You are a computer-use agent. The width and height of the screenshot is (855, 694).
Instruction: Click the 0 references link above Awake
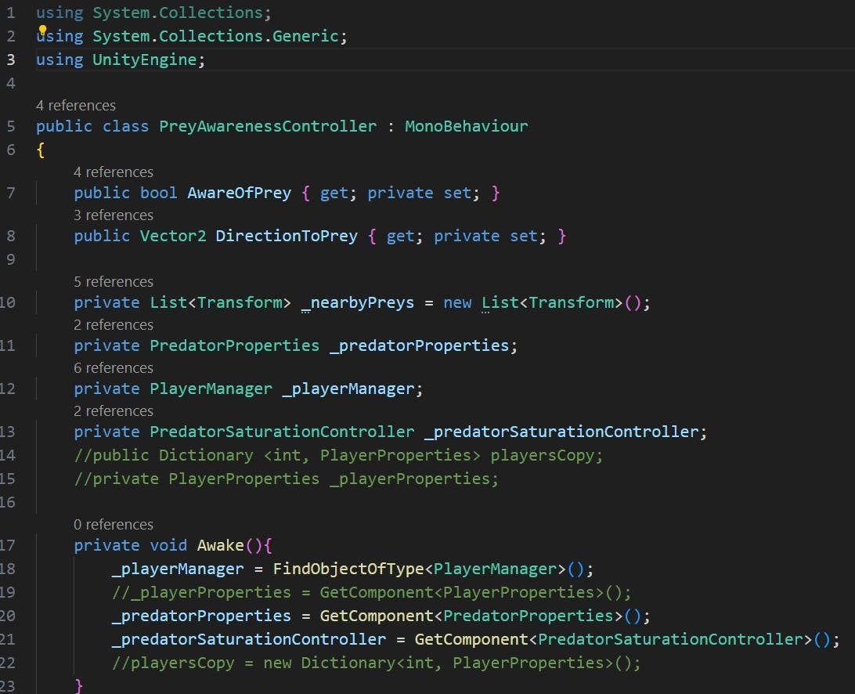(114, 524)
